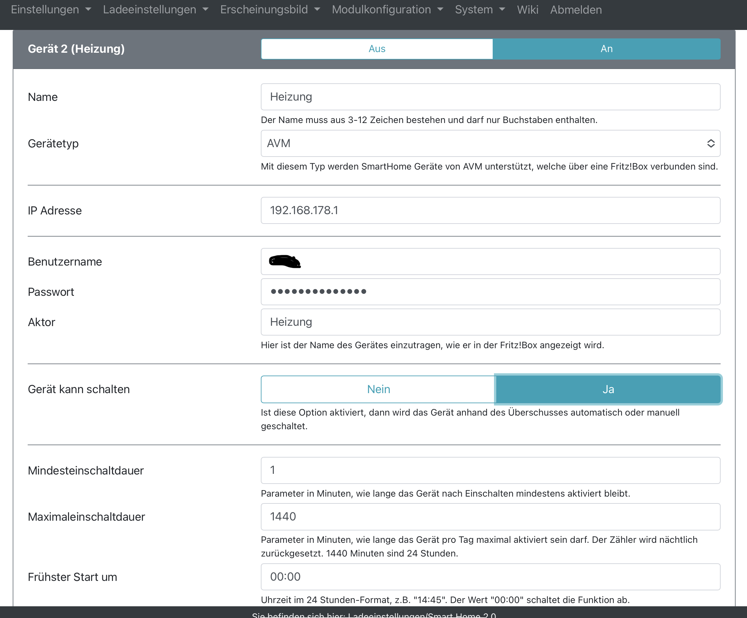The height and width of the screenshot is (618, 747).
Task: Click the Name input field
Action: pyautogui.click(x=490, y=97)
